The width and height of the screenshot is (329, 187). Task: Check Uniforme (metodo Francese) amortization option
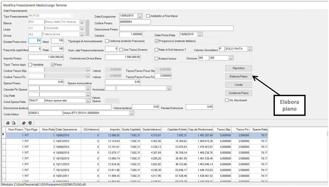click(107, 41)
